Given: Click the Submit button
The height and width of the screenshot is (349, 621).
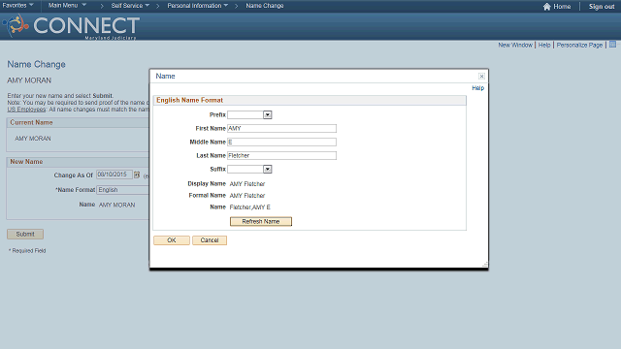Looking at the screenshot, I should (x=25, y=235).
